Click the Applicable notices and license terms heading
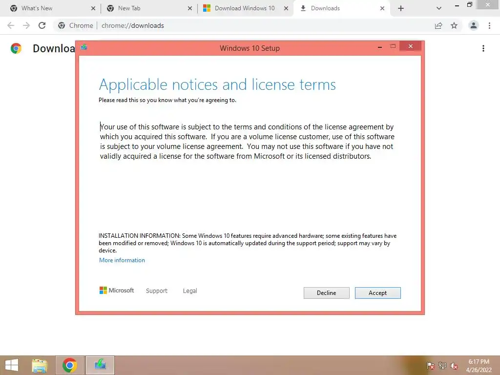Viewport: 500px width, 375px height. tap(217, 85)
